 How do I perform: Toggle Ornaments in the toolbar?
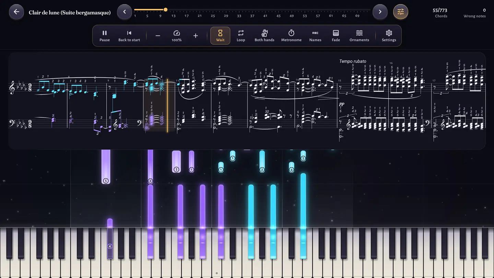point(359,36)
